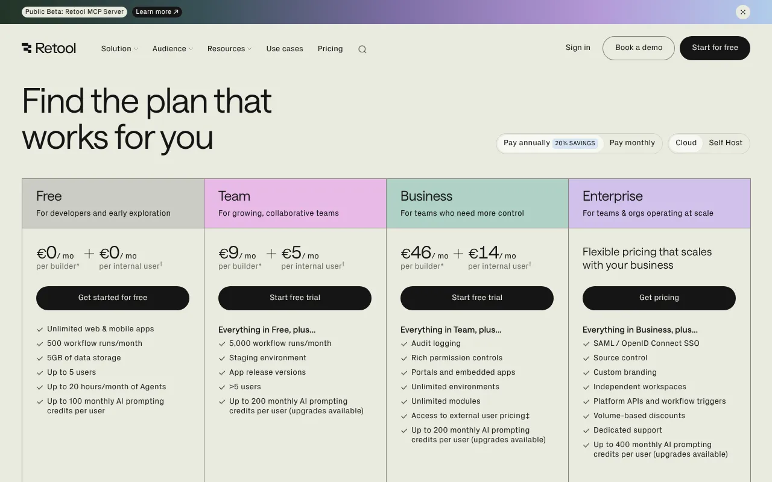Viewport: 772px width, 482px height.
Task: Click the Free plan heading
Action: click(49, 196)
